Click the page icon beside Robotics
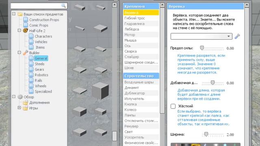This screenshot has height=146, width=260. tap(31, 75)
